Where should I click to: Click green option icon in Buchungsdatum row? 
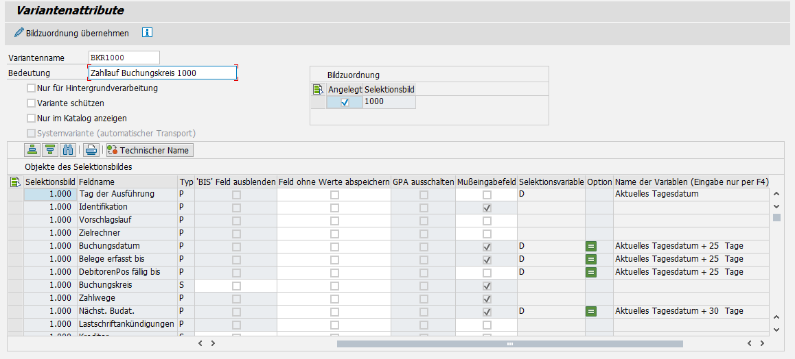tap(590, 246)
